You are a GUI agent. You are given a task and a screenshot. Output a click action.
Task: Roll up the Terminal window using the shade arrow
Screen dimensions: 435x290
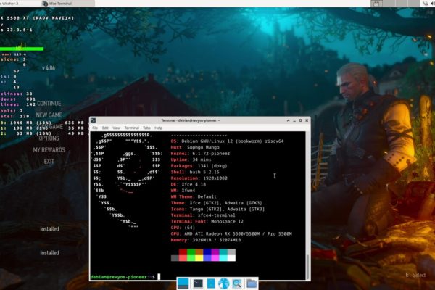288,120
